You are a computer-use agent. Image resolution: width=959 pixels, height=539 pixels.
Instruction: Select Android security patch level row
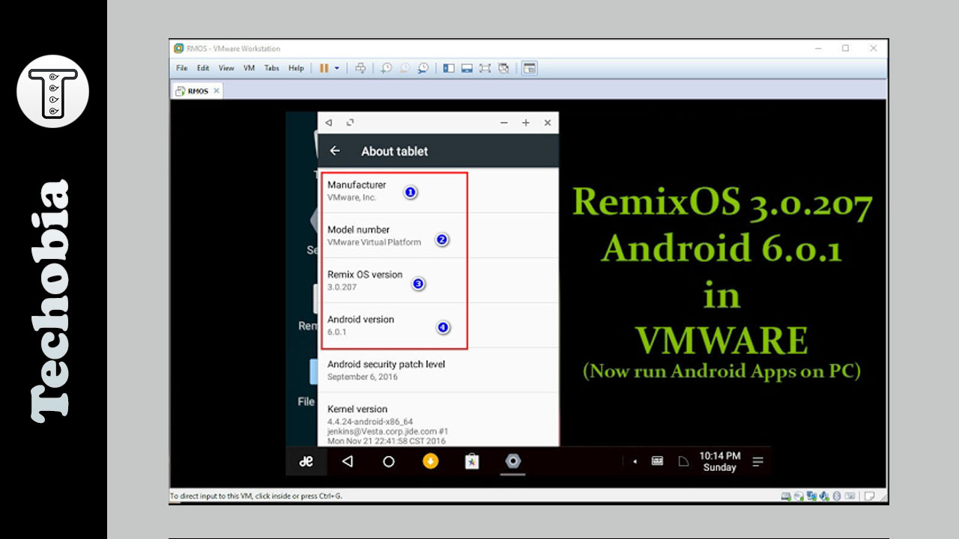point(438,371)
